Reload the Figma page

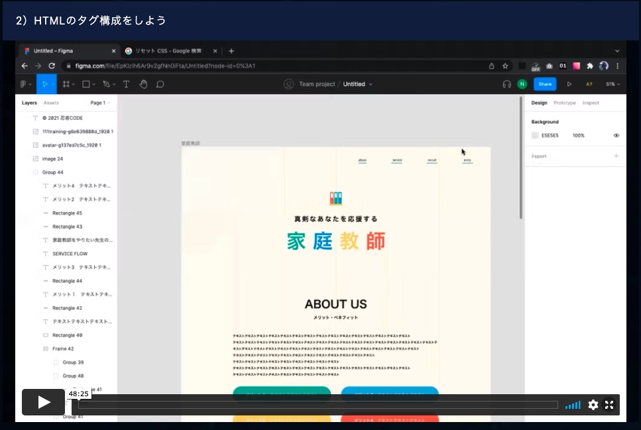click(52, 66)
